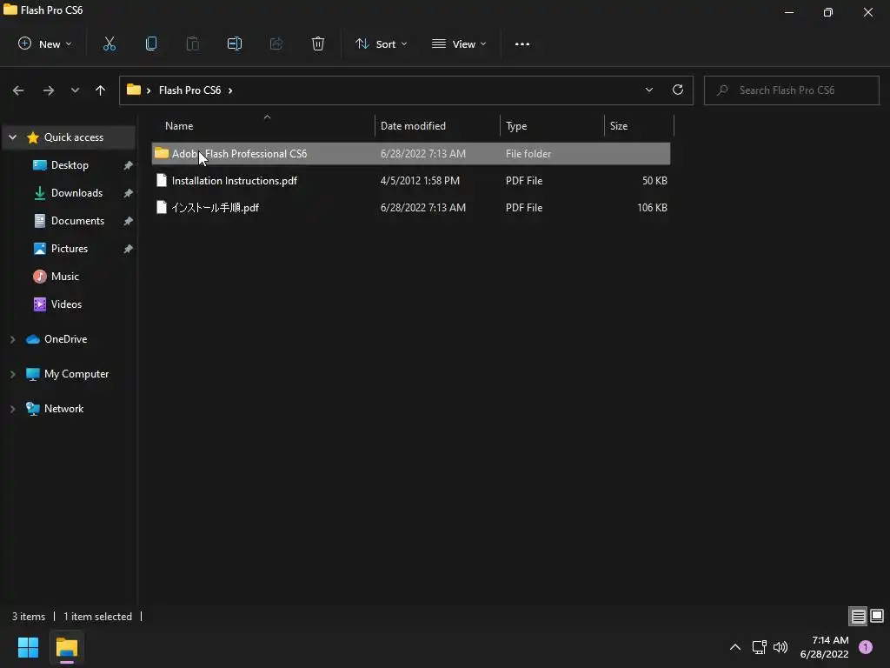890x668 pixels.
Task: Select the Installation Instructions.pdf file
Action: click(x=411, y=181)
